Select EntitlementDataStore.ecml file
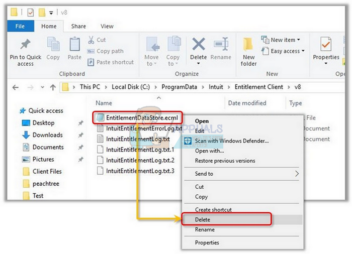 pos(137,117)
